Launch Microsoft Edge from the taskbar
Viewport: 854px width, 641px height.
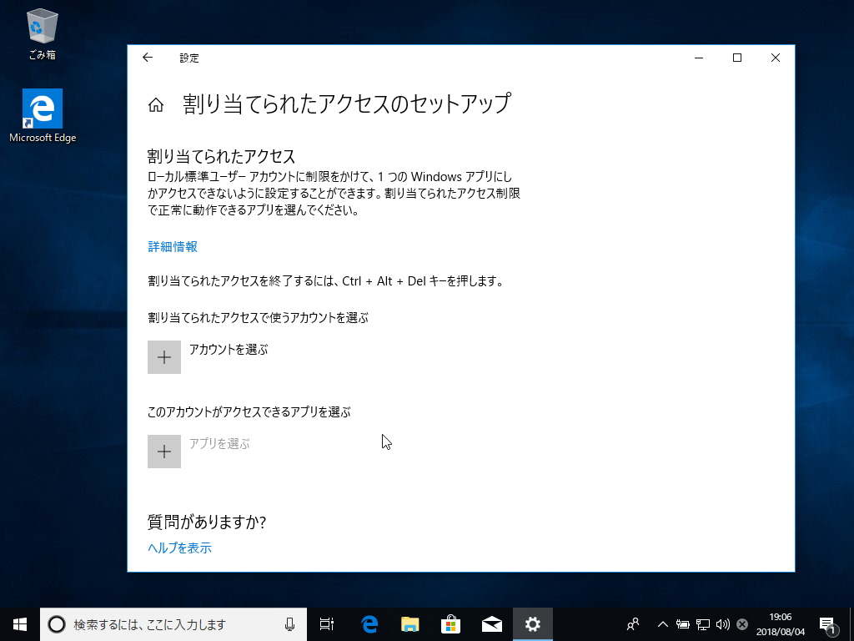(x=368, y=623)
